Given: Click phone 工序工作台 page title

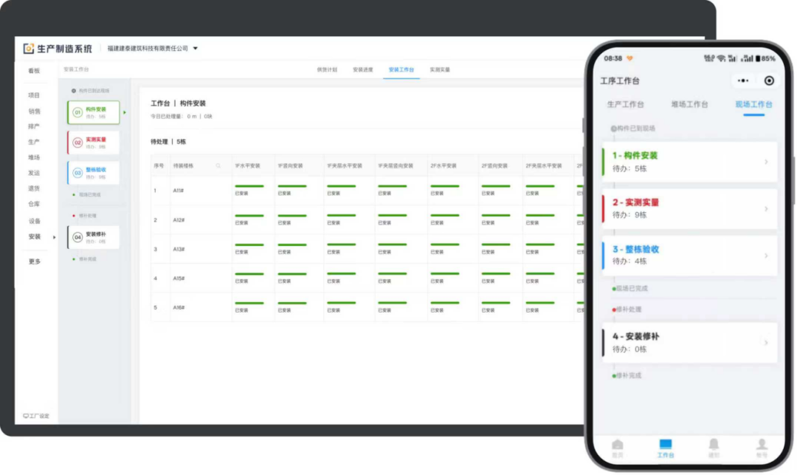Looking at the screenshot, I should [x=620, y=81].
